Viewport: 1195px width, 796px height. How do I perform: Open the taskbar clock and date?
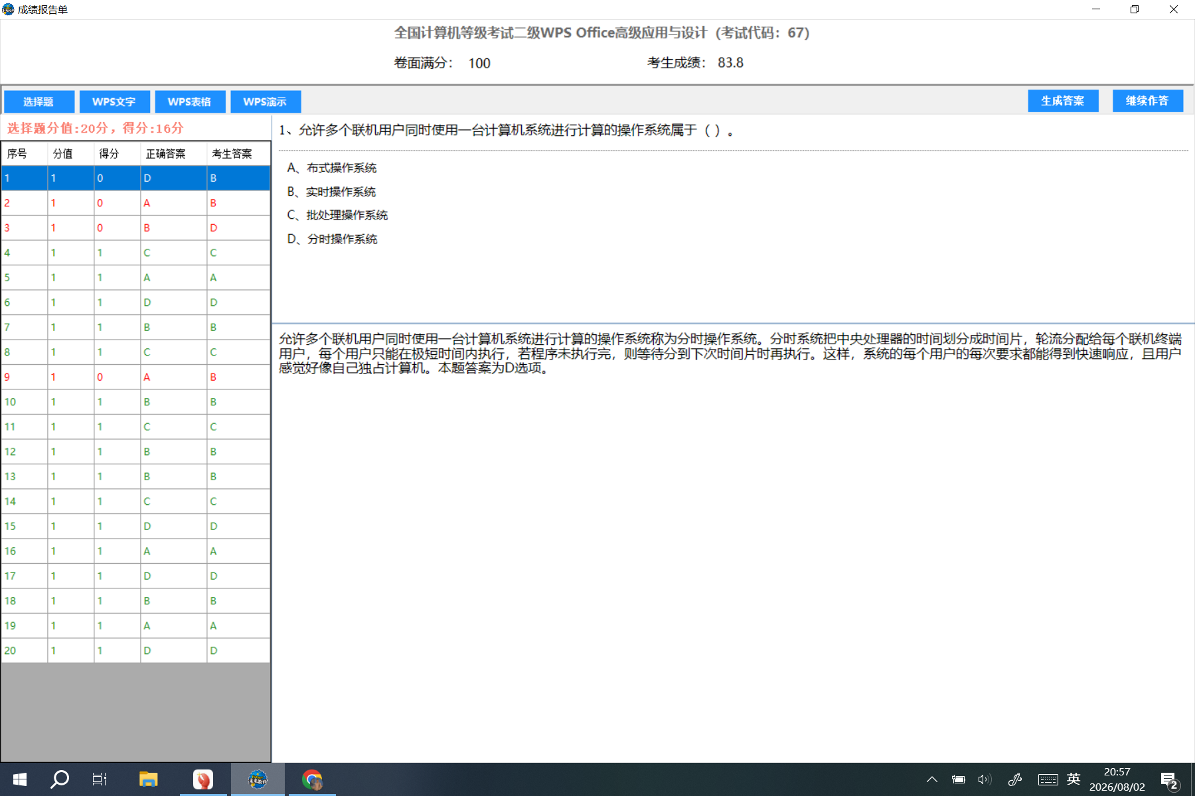coord(1117,779)
